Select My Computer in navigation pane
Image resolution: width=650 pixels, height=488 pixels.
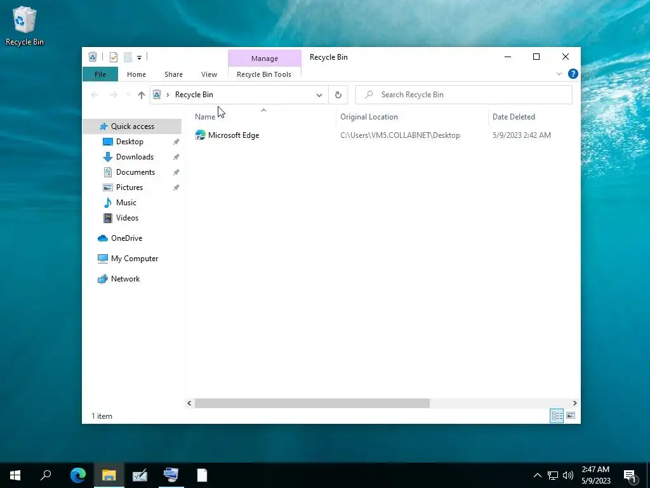135,259
